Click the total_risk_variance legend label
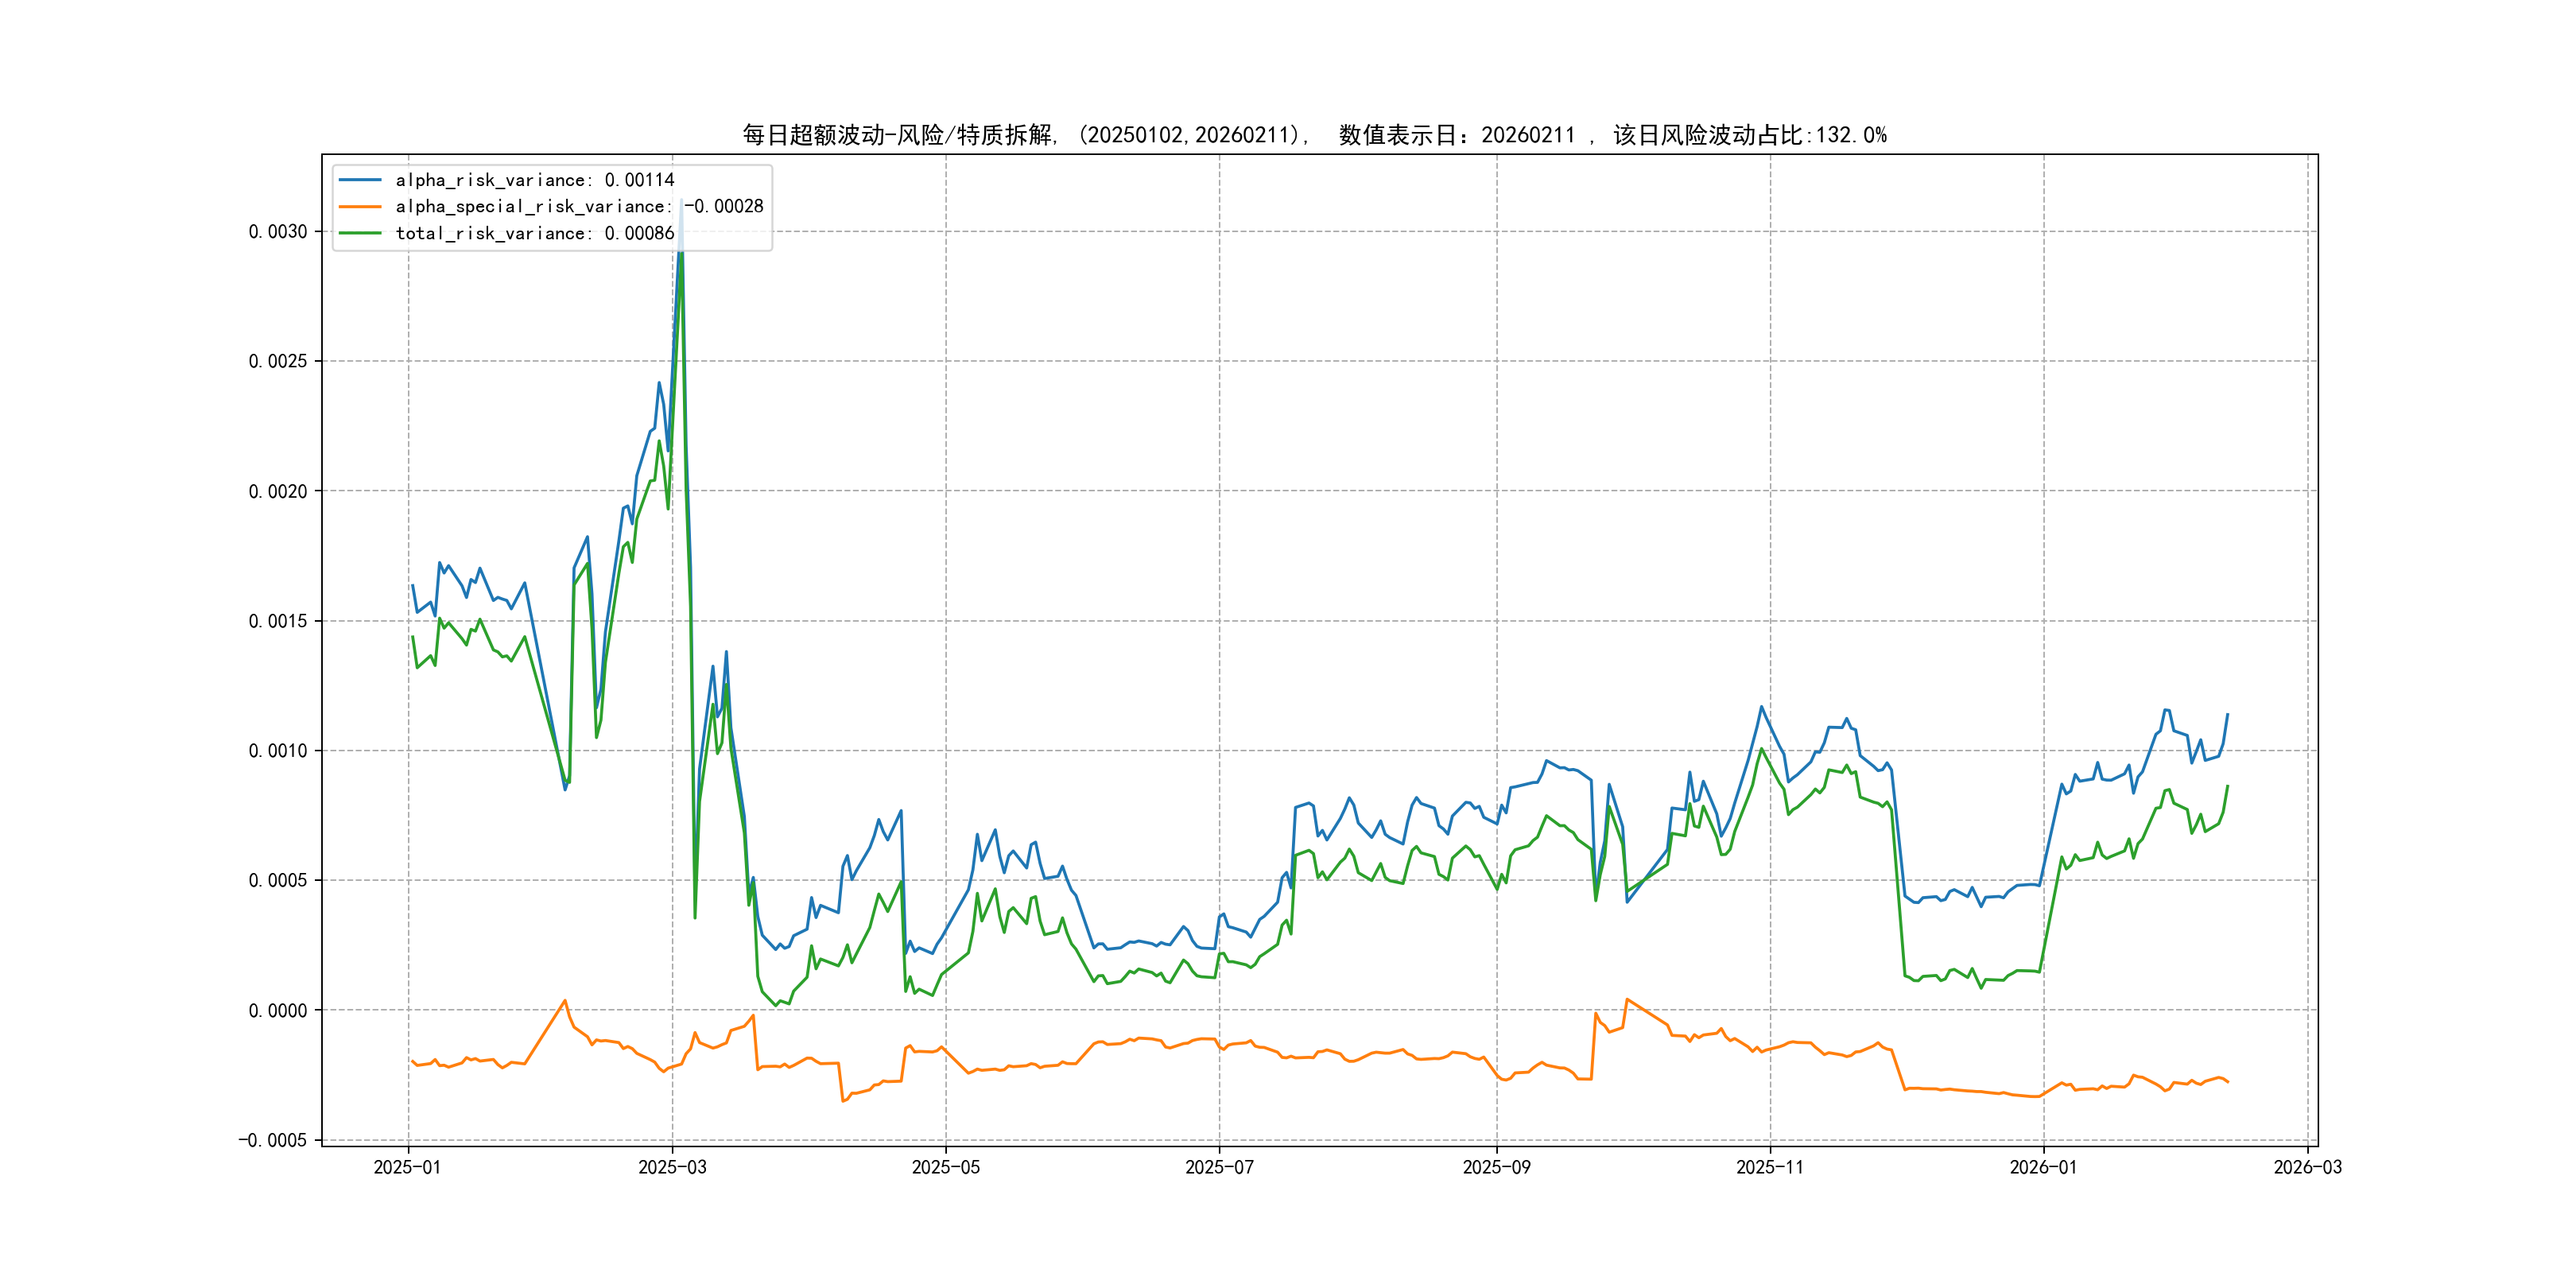The image size is (2576, 1288). pyautogui.click(x=534, y=233)
